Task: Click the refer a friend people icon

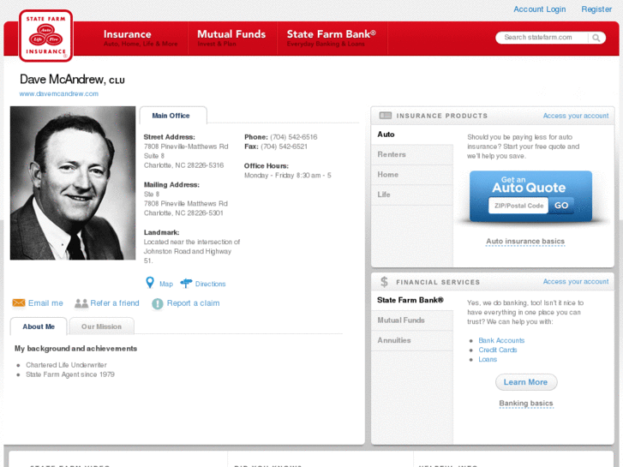Action: click(x=81, y=303)
